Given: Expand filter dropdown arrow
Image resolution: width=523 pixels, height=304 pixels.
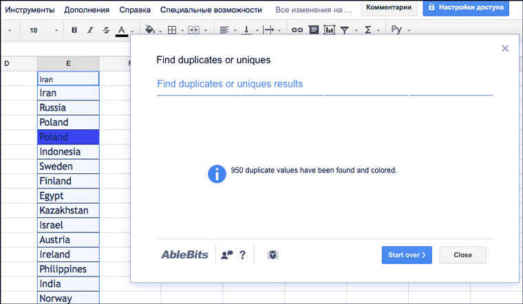Looking at the screenshot, I should [356, 30].
